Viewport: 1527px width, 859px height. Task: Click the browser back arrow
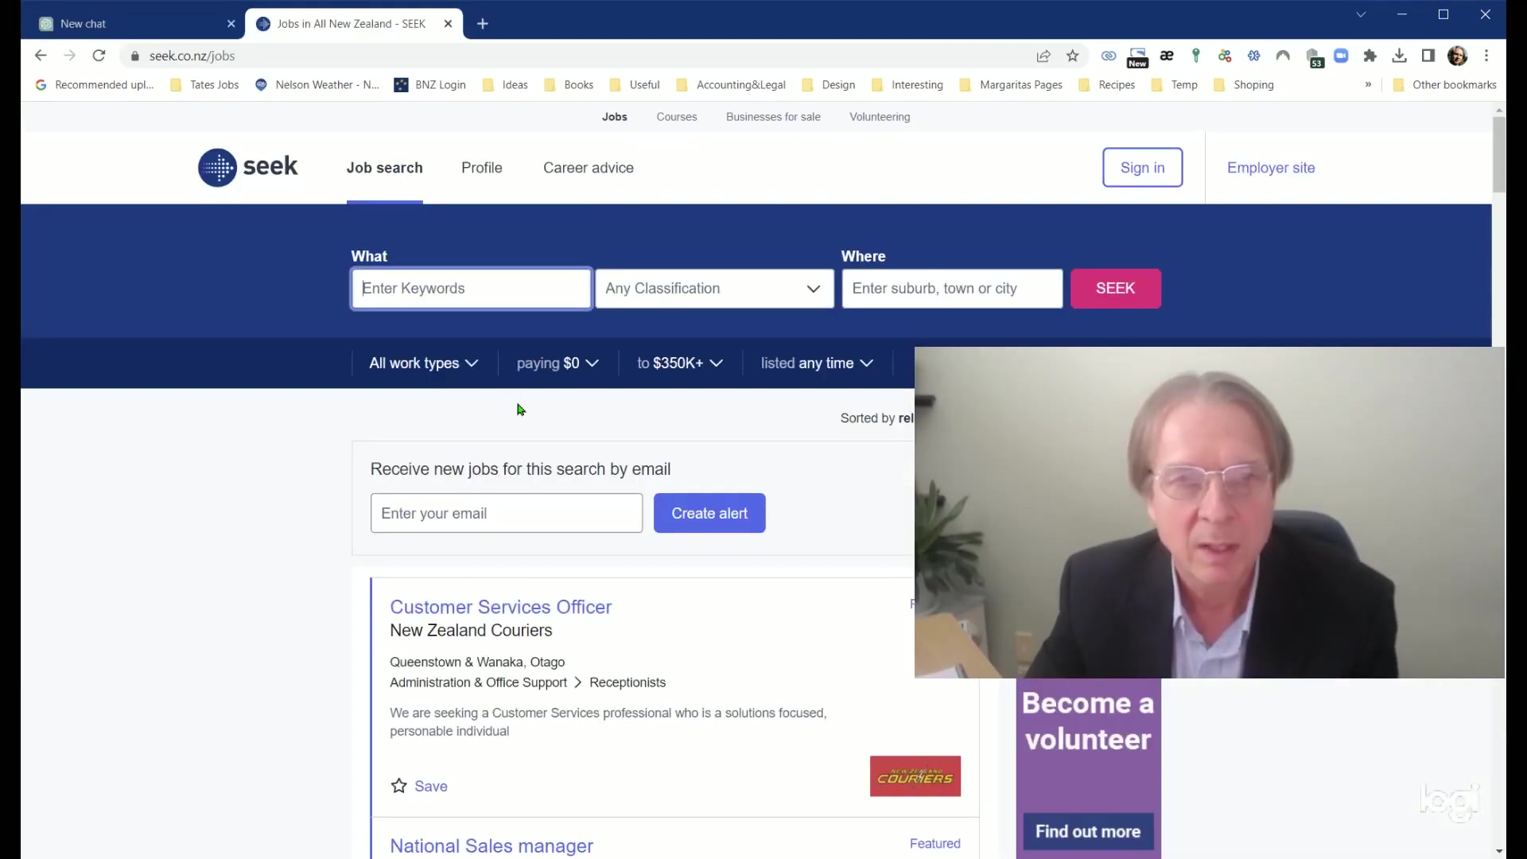[41, 56]
